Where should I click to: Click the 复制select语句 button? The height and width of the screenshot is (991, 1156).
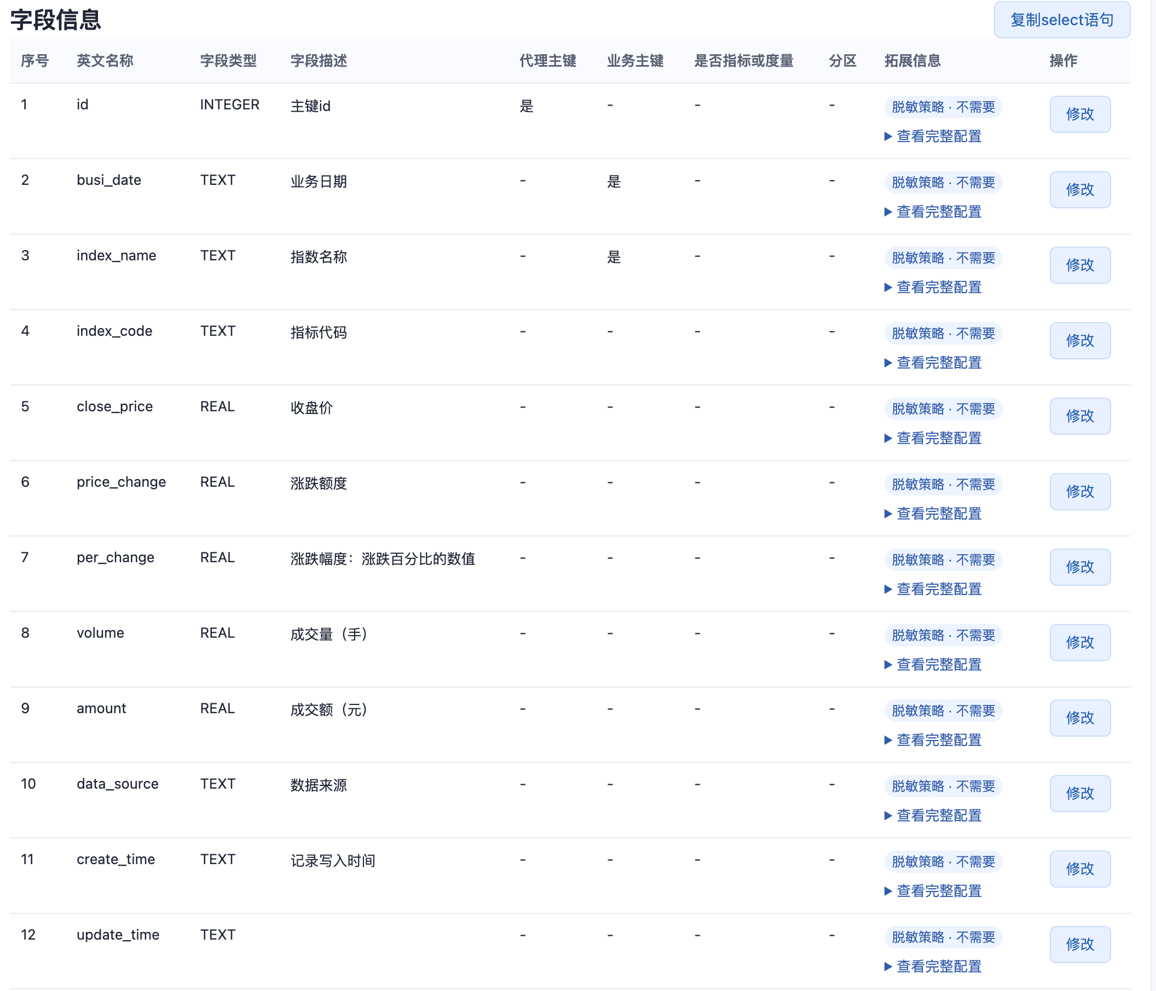(1062, 20)
